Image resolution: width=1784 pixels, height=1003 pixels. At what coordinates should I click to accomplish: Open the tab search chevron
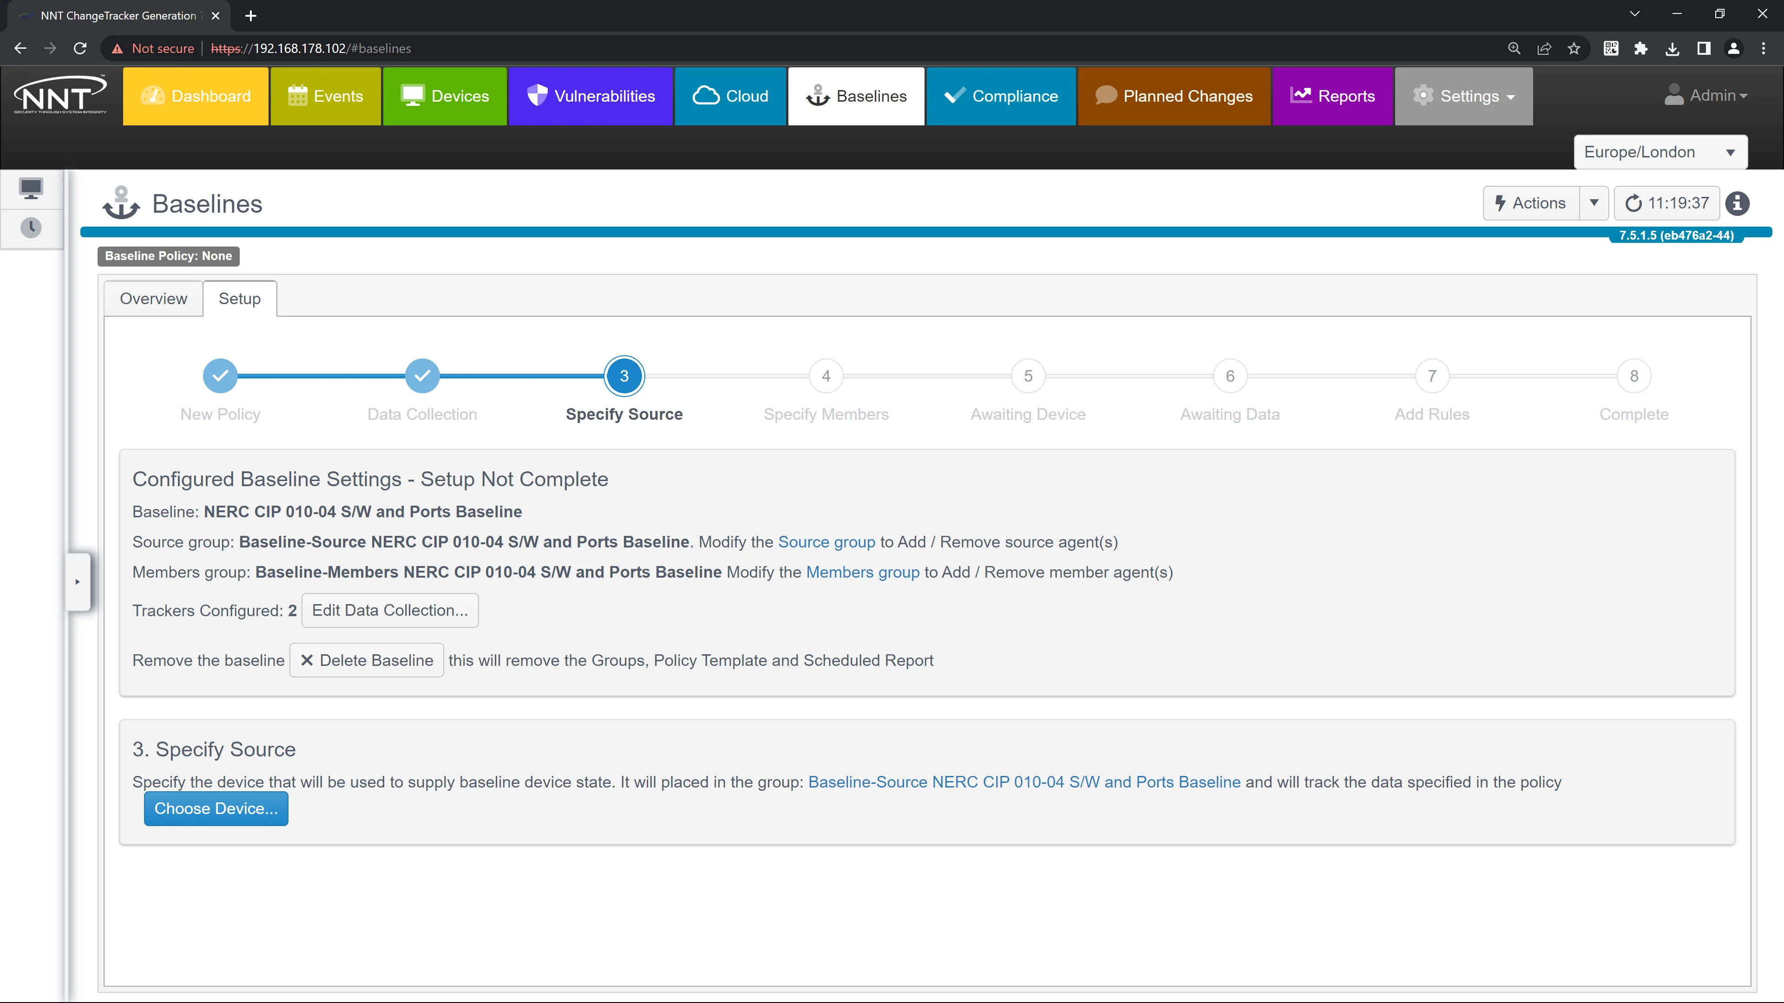(x=1634, y=14)
